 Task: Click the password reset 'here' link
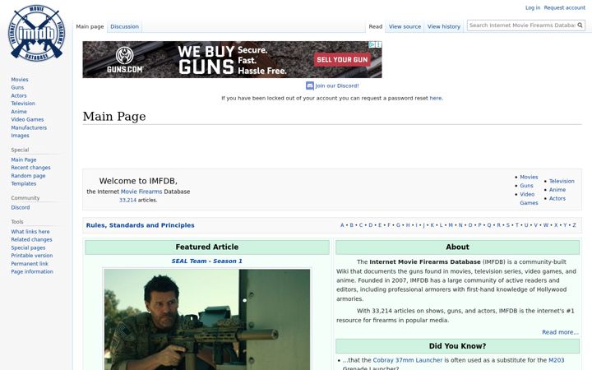435,98
